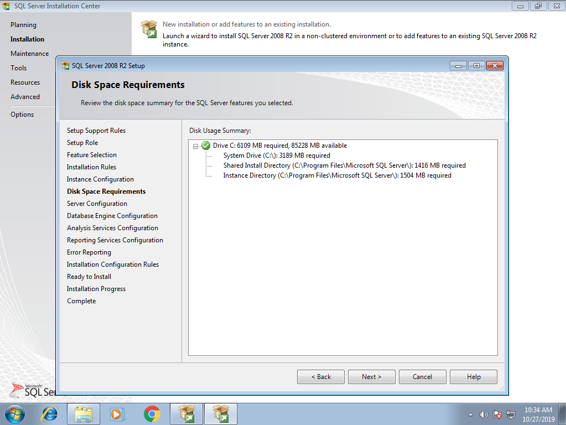Click the Instance Configuration step
The height and width of the screenshot is (425, 566).
click(100, 179)
